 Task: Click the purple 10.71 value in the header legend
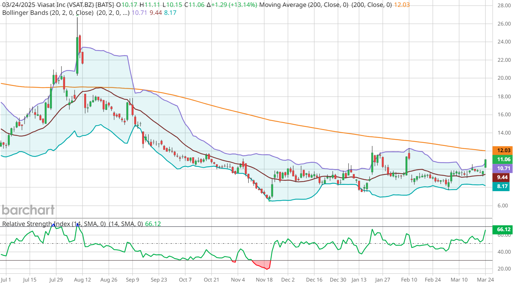[139, 13]
